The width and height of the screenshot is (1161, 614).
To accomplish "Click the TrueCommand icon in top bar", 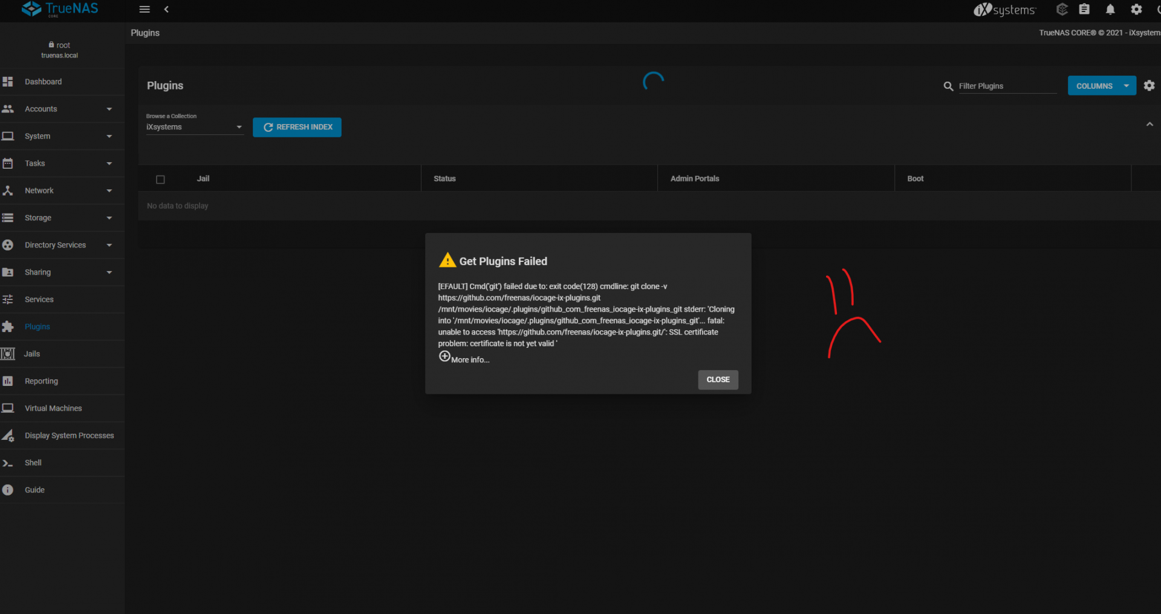I will (x=1062, y=10).
